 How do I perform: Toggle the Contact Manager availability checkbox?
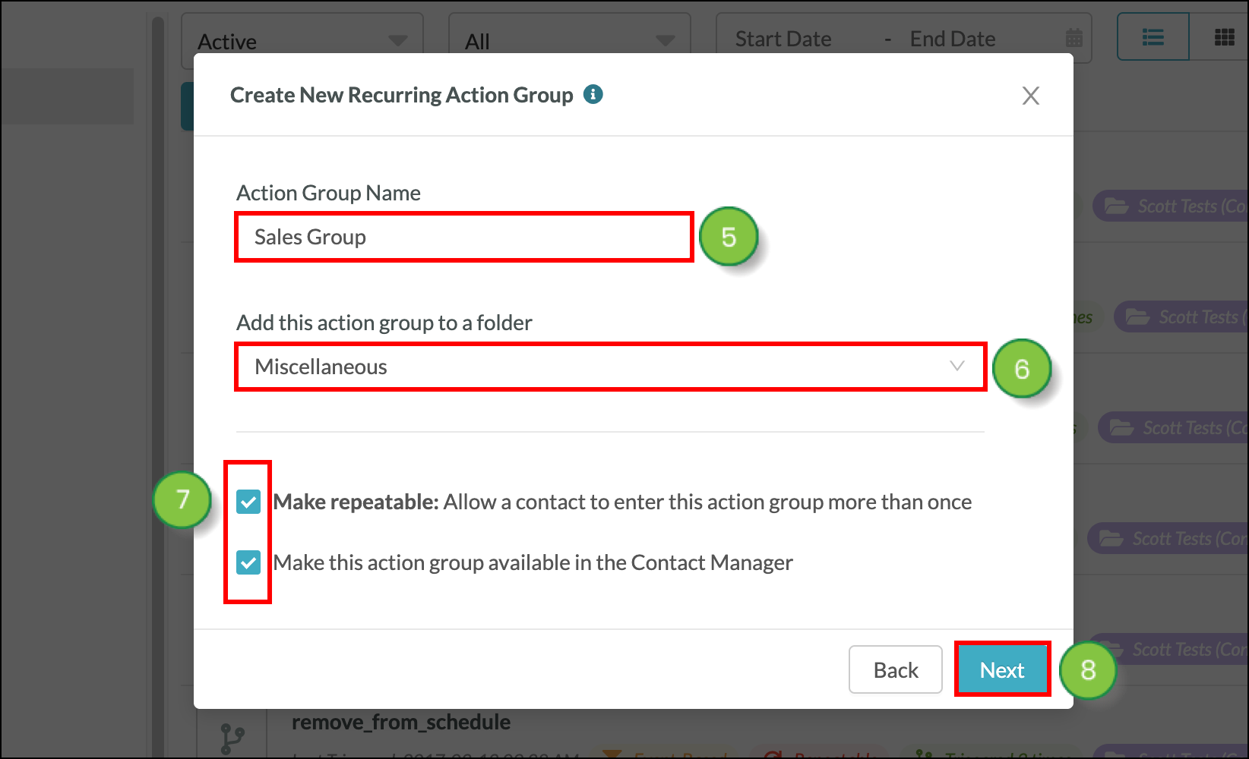[x=248, y=562]
